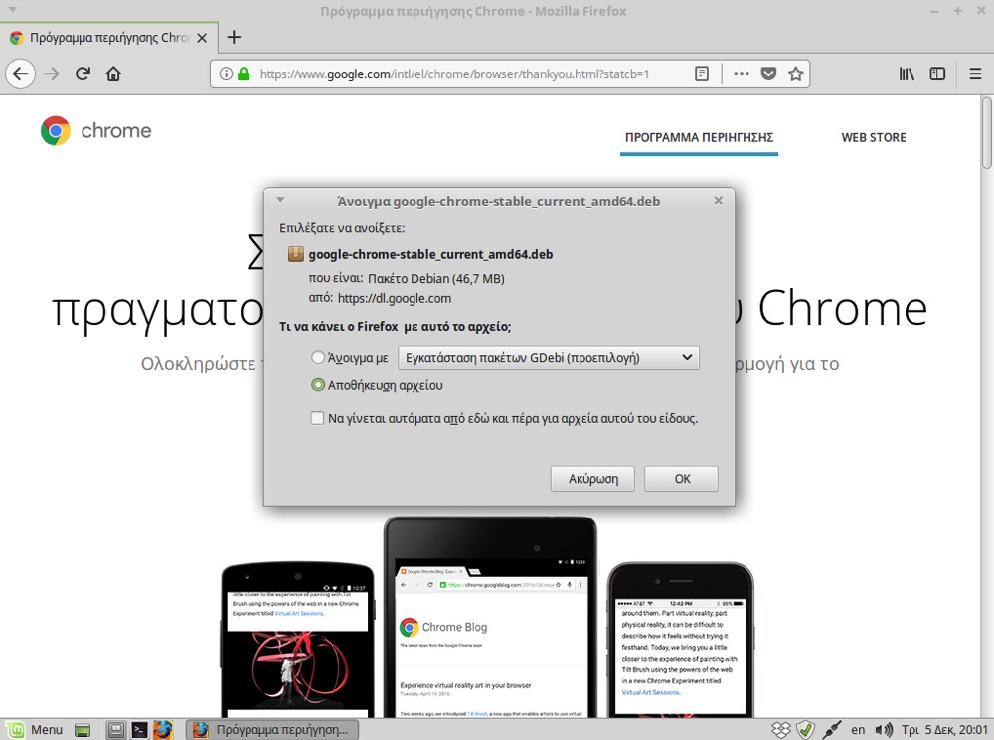Select the Πρόγραμμα περιήγησης Chrome browser tab
Viewport: 994px width, 740px height.
click(109, 38)
